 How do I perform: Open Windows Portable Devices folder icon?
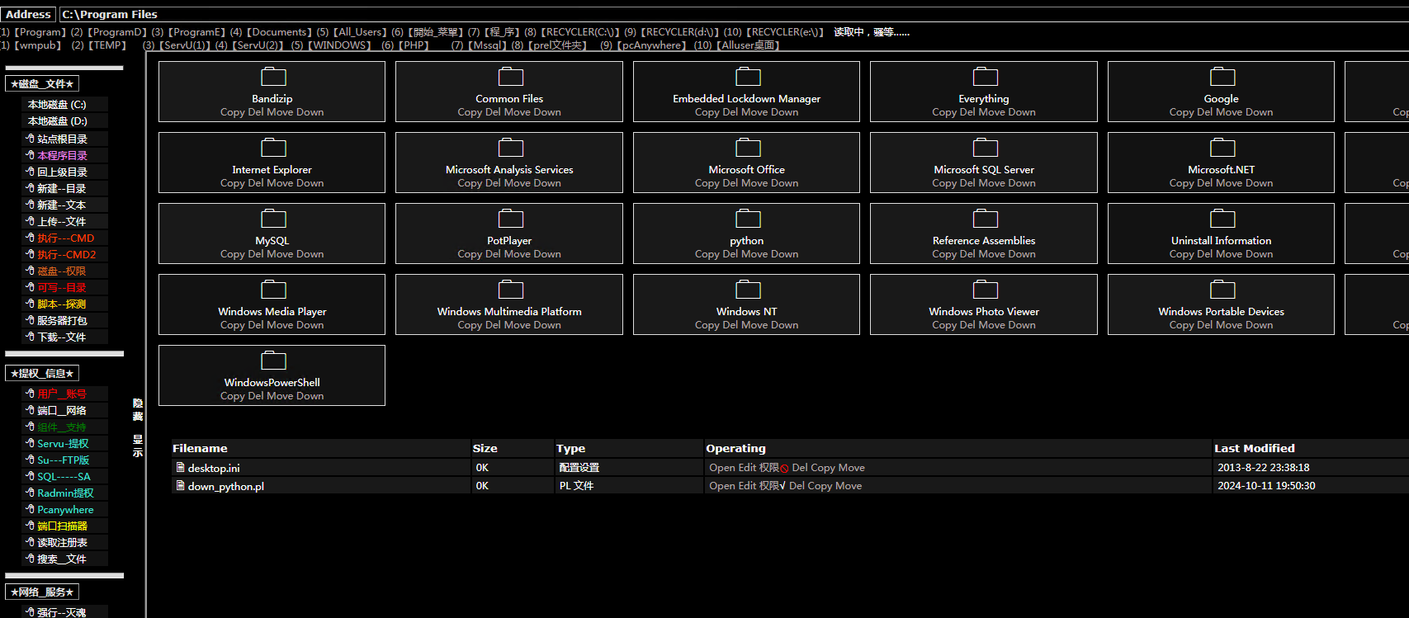pyautogui.click(x=1222, y=290)
